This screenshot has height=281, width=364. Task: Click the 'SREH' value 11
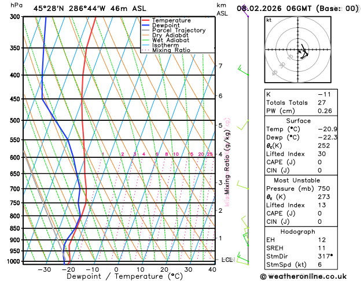(322, 248)
